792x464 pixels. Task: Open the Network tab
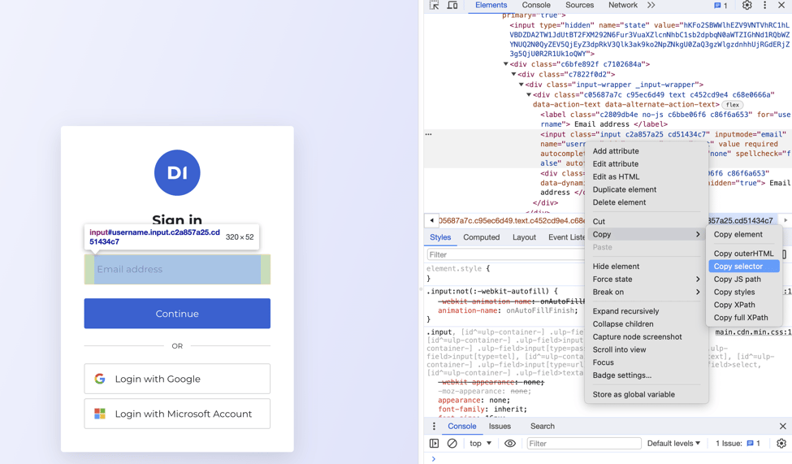pyautogui.click(x=623, y=5)
